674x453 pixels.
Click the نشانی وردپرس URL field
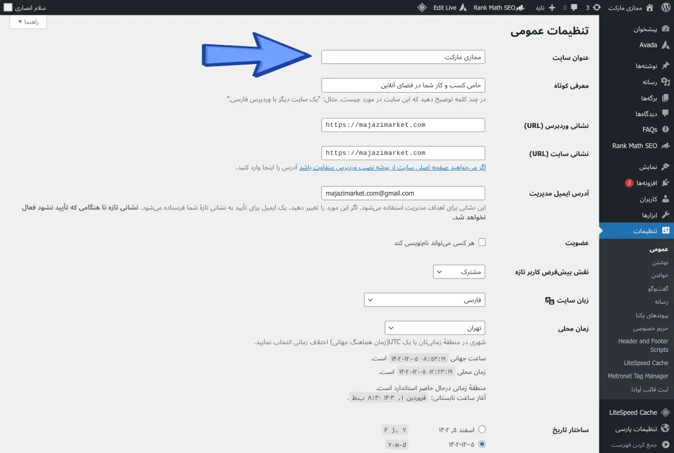pos(403,125)
